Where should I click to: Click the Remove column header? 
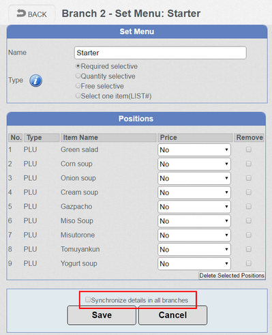tap(250, 138)
